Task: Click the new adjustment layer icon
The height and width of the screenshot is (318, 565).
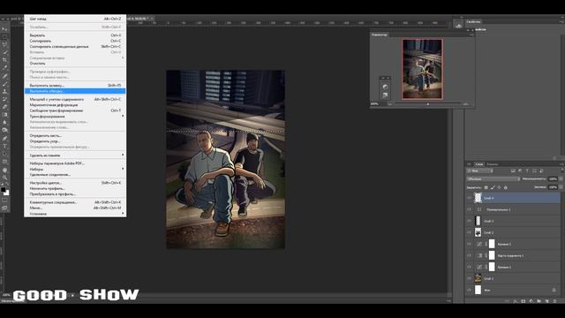Action: tap(531, 301)
